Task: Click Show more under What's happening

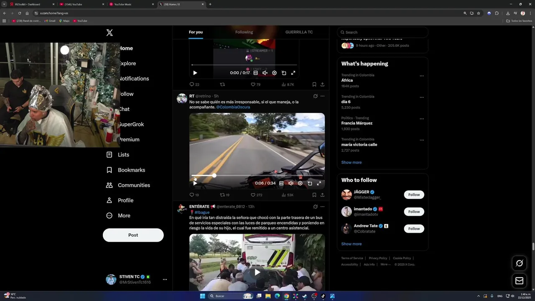Action: pyautogui.click(x=352, y=162)
